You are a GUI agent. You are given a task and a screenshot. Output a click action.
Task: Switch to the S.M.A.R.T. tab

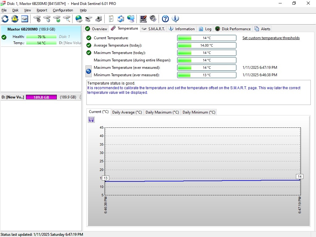point(153,29)
